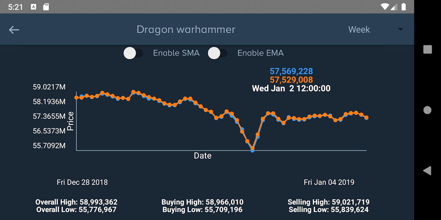The width and height of the screenshot is (441, 220).
Task: Enable the EMA toggle switch
Action: [x=217, y=53]
